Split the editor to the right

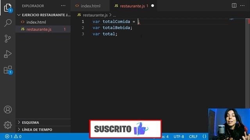pos(234,5)
